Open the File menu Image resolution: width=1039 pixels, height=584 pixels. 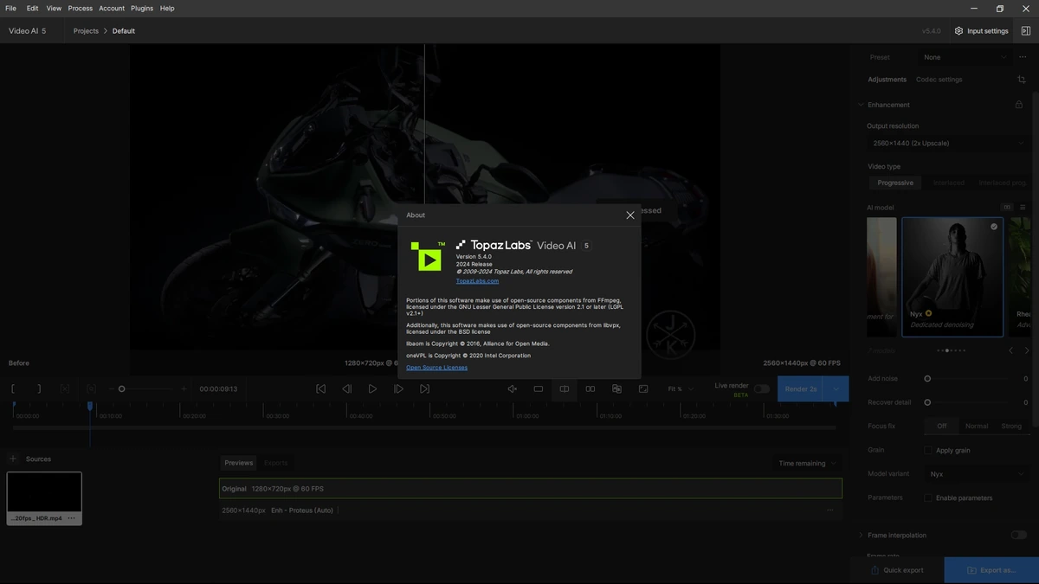pyautogui.click(x=10, y=8)
